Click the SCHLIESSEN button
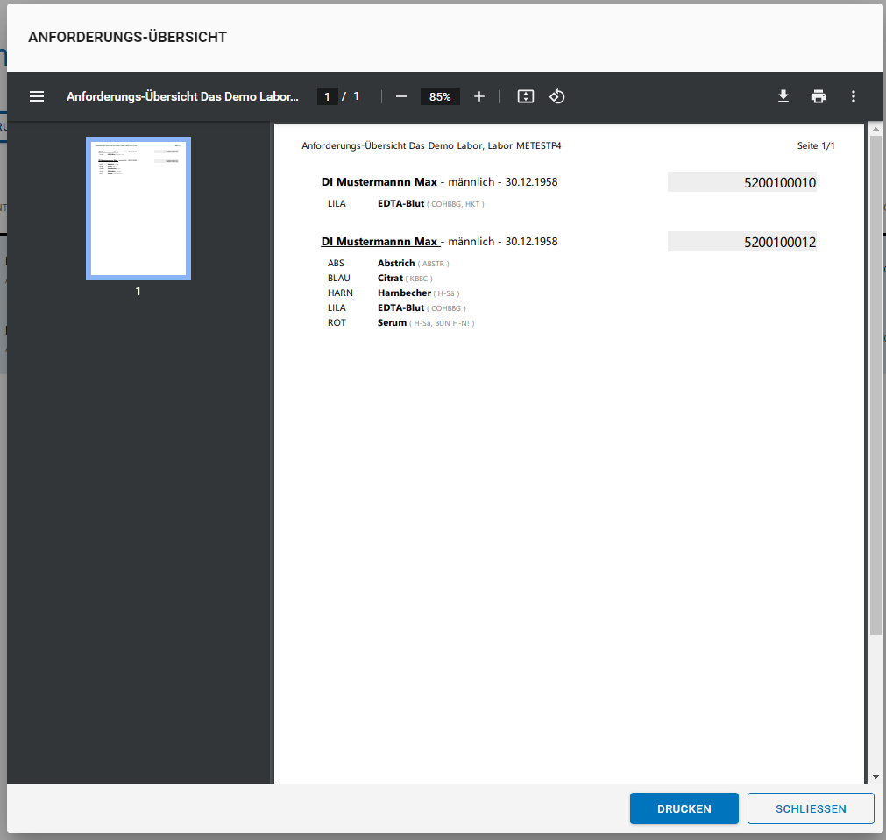 click(x=811, y=808)
